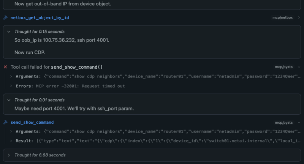Click the red X failed tool call icon

(5, 67)
